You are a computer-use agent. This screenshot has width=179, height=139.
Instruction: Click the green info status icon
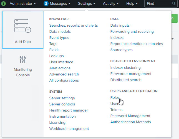(x=4, y=4)
